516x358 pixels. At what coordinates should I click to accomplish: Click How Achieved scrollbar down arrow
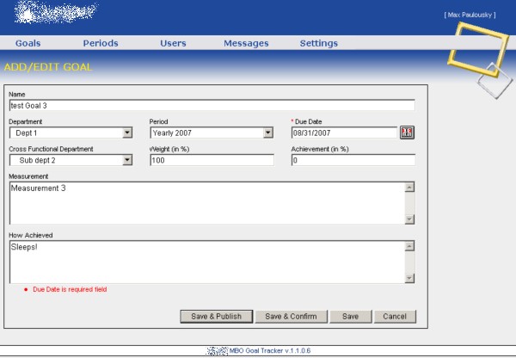(x=409, y=278)
